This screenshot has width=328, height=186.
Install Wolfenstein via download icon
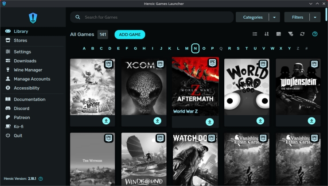tap(312, 121)
